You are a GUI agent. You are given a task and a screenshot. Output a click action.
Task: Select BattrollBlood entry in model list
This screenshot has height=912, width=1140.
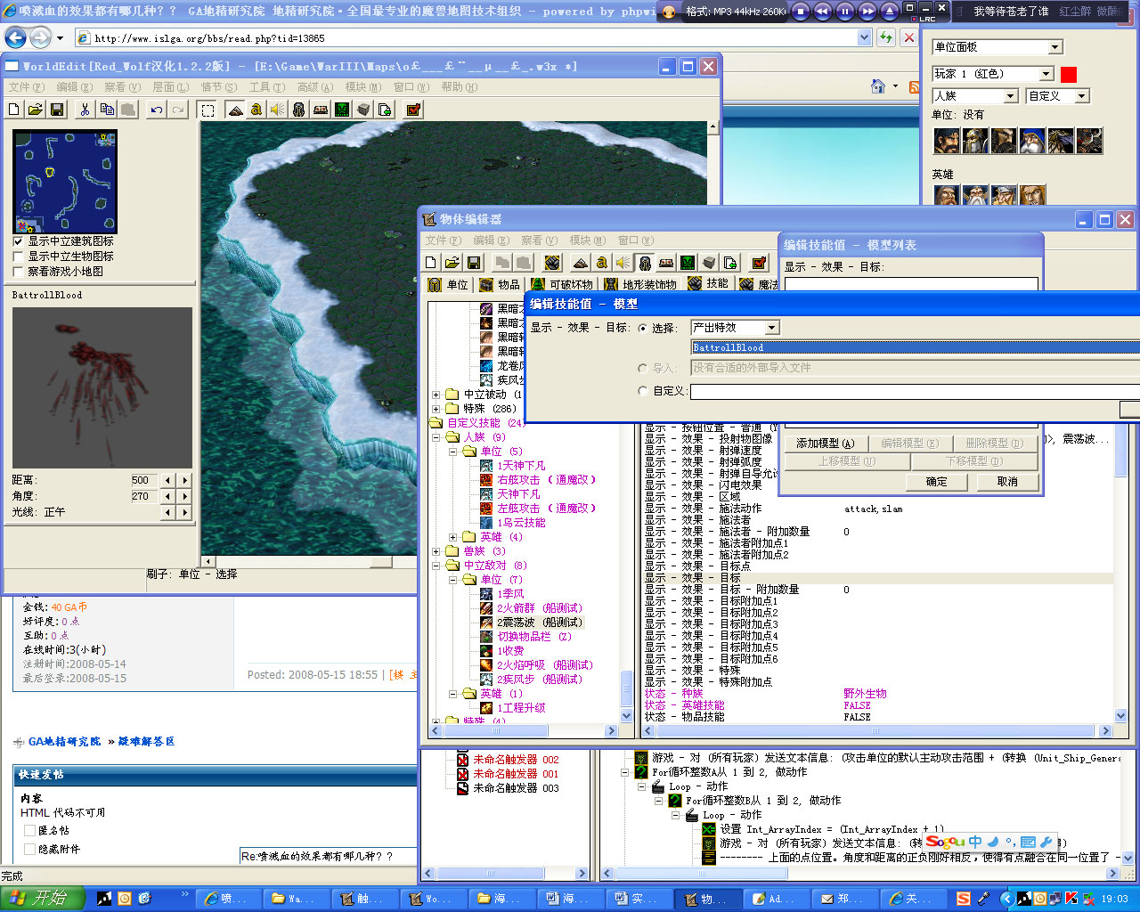pyautogui.click(x=916, y=347)
